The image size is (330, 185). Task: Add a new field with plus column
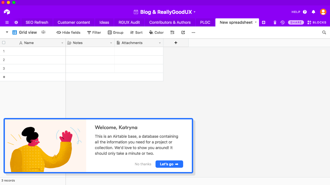176,43
